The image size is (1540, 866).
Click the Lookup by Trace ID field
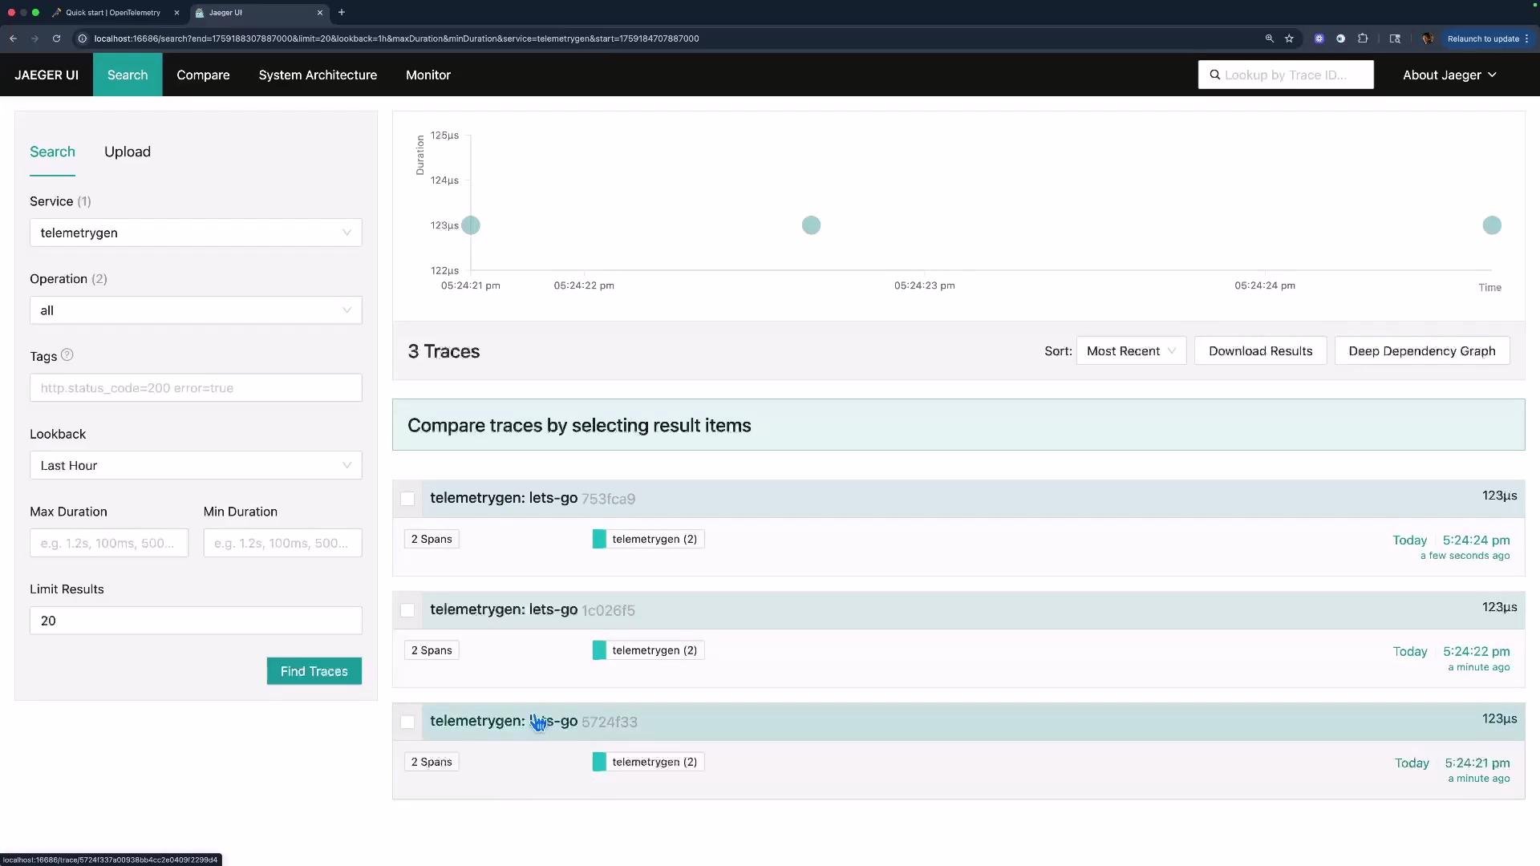pos(1286,75)
